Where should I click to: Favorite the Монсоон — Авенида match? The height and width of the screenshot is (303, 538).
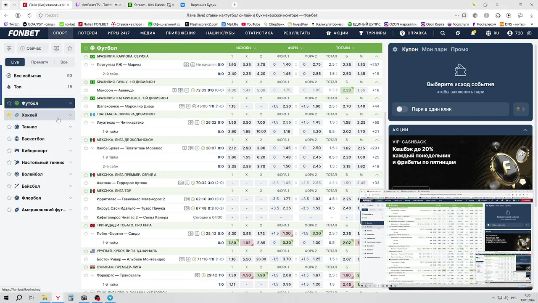pos(86,90)
